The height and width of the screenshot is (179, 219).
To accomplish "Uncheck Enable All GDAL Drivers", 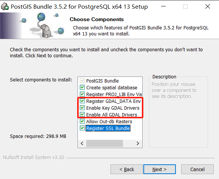I will coord(82,115).
